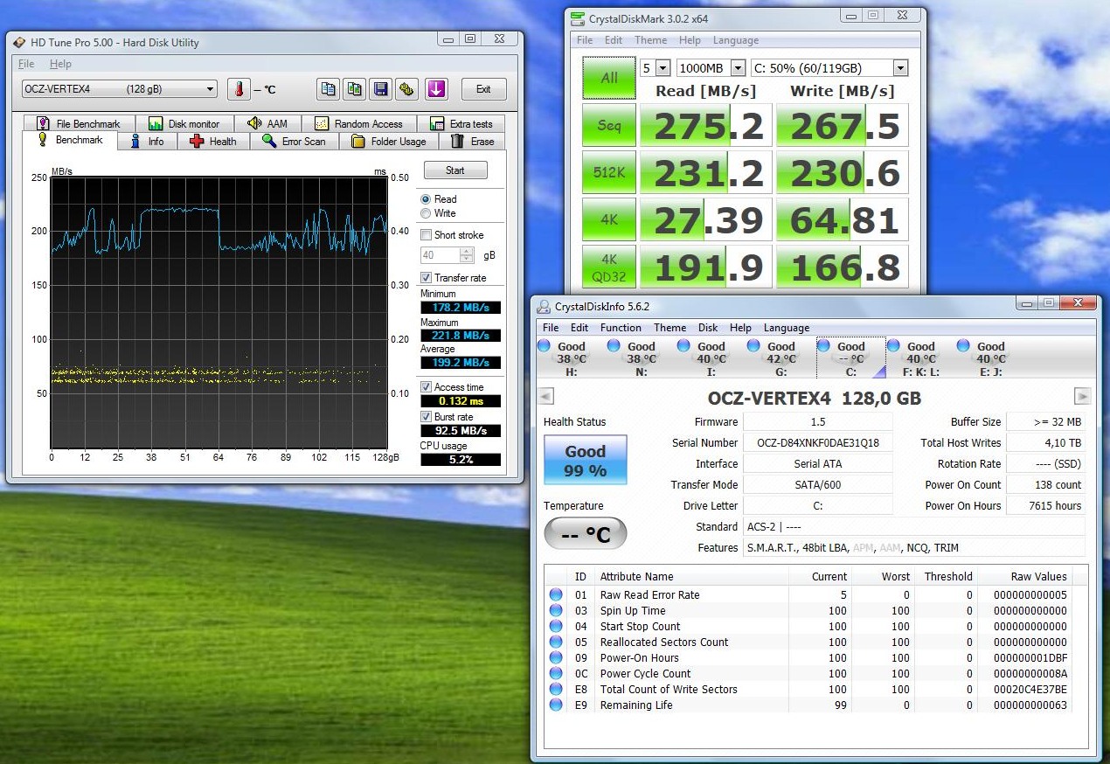Open the Erase tab
This screenshot has width=1110, height=764.
click(x=473, y=141)
